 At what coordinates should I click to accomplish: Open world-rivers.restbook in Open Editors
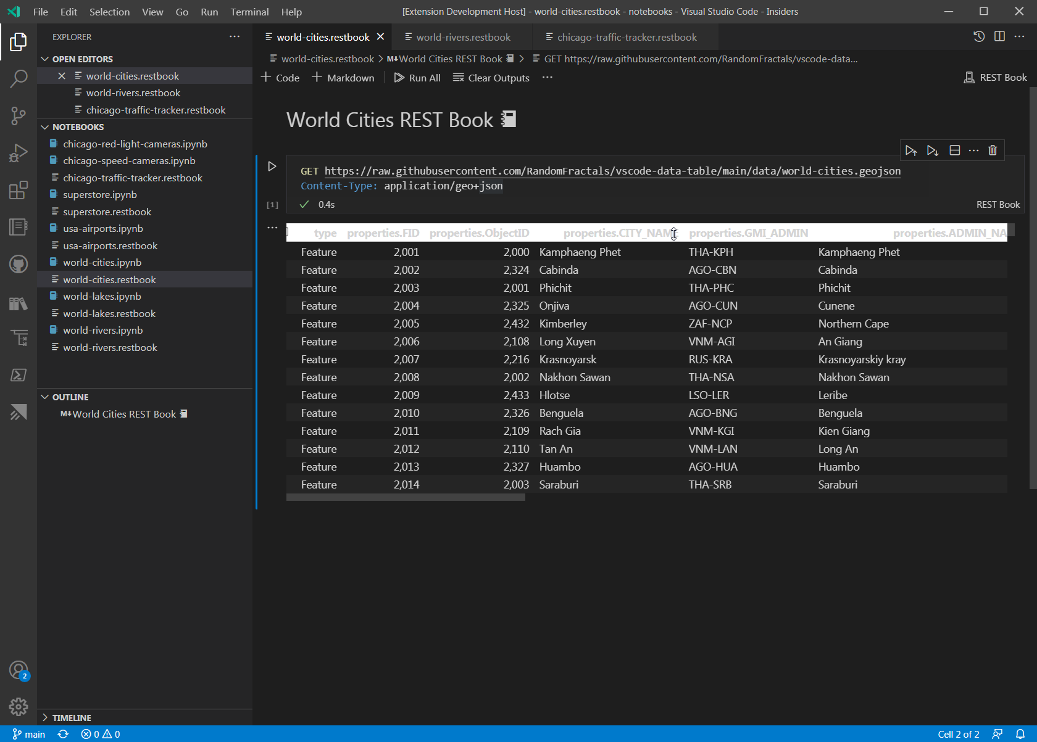133,93
